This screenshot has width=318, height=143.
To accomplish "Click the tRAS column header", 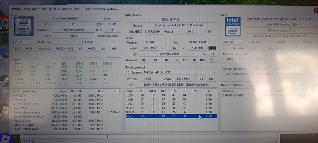I will point(174,91).
